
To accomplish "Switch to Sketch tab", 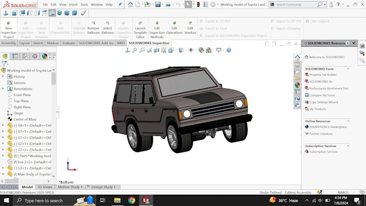I will (x=38, y=43).
